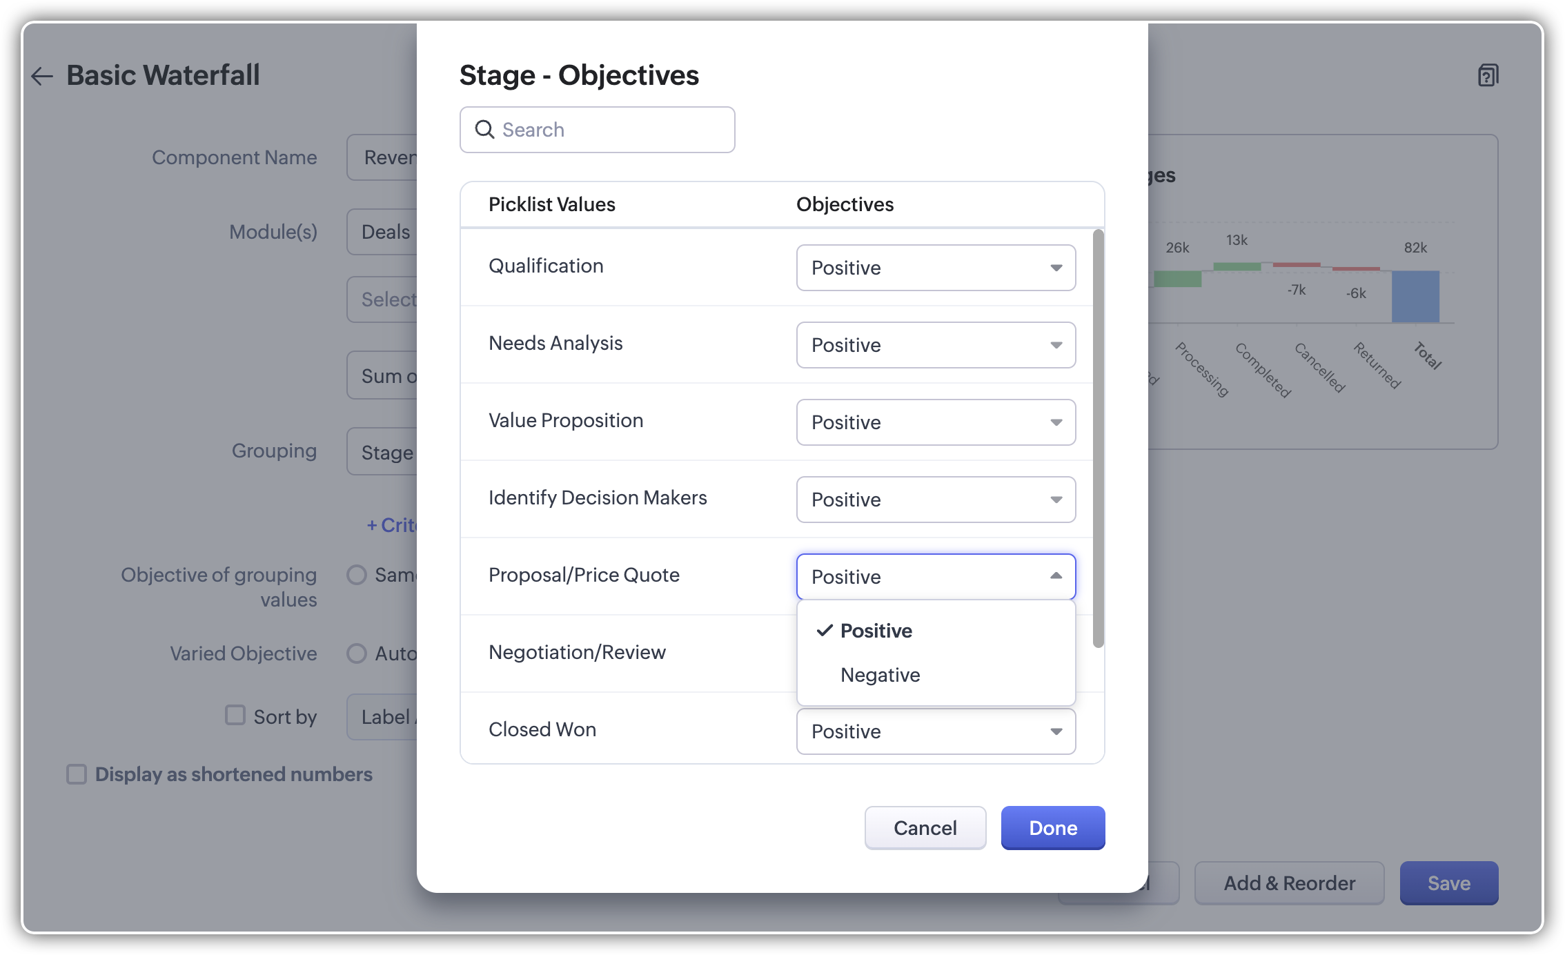The height and width of the screenshot is (955, 1565).
Task: Choose Negative from the open dropdown list
Action: (x=880, y=675)
